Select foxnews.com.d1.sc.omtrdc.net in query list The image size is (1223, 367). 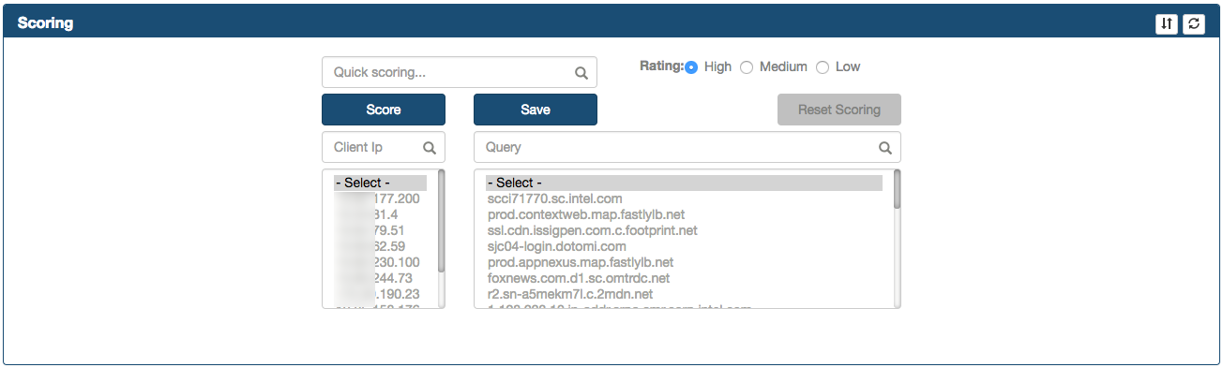click(579, 278)
